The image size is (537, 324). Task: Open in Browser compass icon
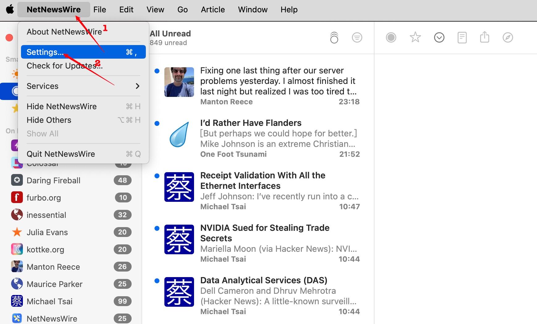coord(508,38)
